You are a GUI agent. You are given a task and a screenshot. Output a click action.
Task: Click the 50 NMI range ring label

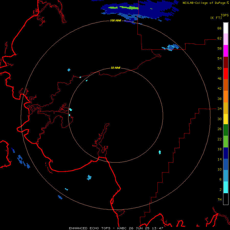(x=116, y=68)
